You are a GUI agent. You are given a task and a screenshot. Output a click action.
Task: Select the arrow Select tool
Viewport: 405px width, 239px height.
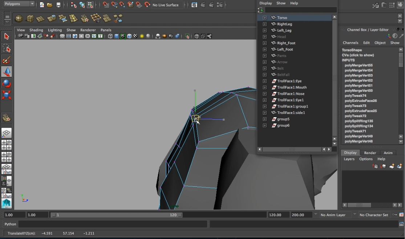6,36
